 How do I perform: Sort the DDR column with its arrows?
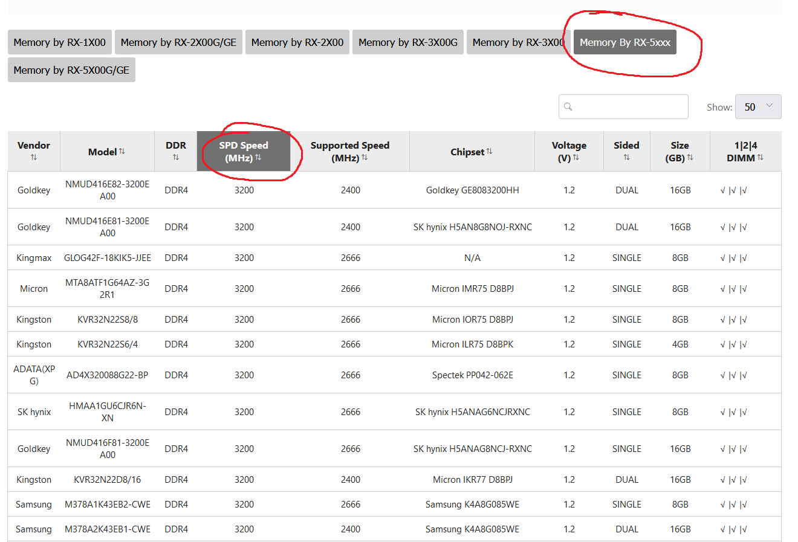tap(176, 158)
